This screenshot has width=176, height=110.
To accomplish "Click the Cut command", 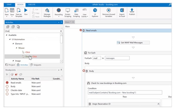I will click(35, 10).
